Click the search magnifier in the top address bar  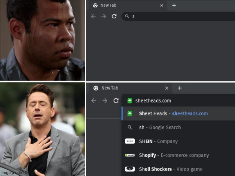[x=127, y=16]
